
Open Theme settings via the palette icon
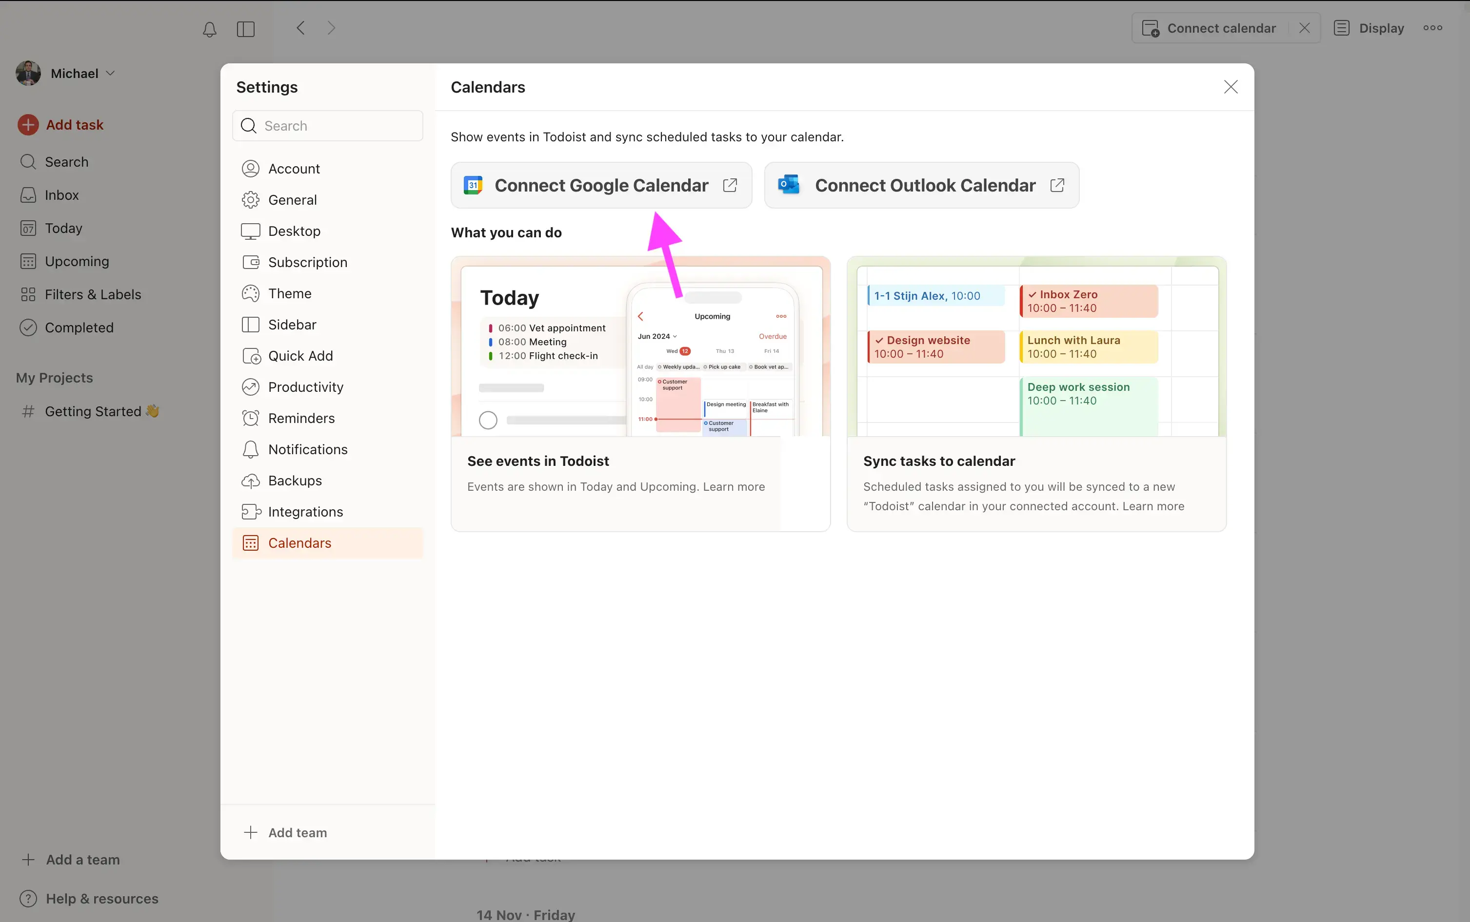pyautogui.click(x=289, y=293)
